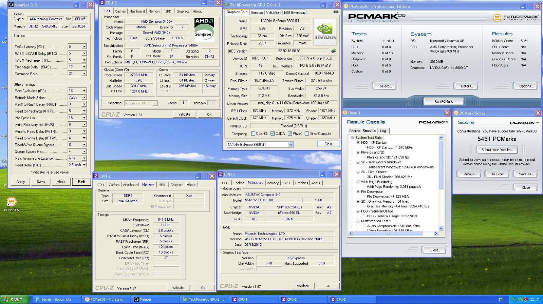
Task: Open the GPU selection dropdown in GPU-Z
Action: 291,145
